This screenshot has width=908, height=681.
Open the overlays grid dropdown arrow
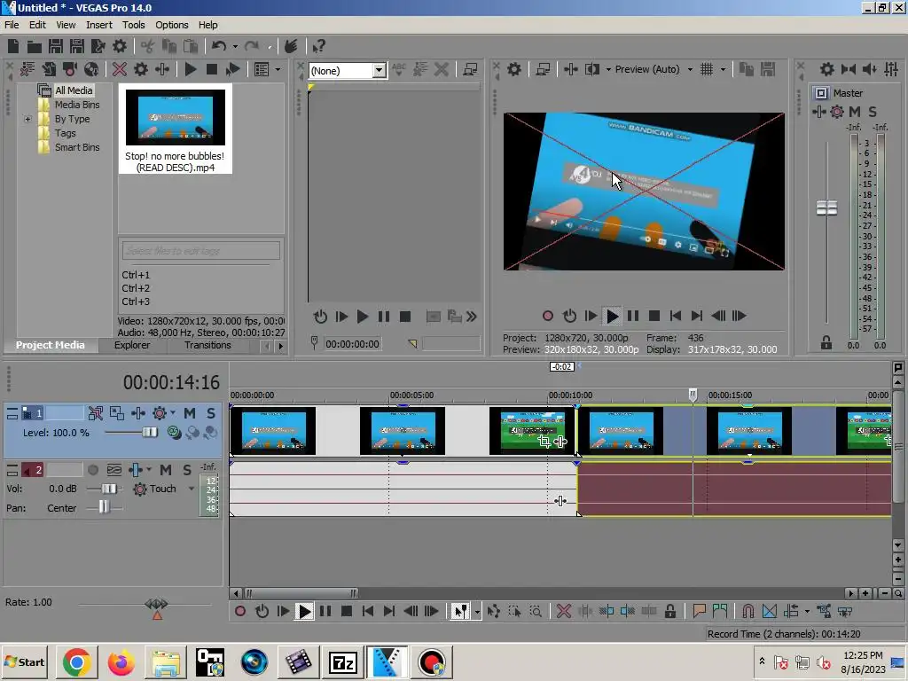pyautogui.click(x=723, y=69)
